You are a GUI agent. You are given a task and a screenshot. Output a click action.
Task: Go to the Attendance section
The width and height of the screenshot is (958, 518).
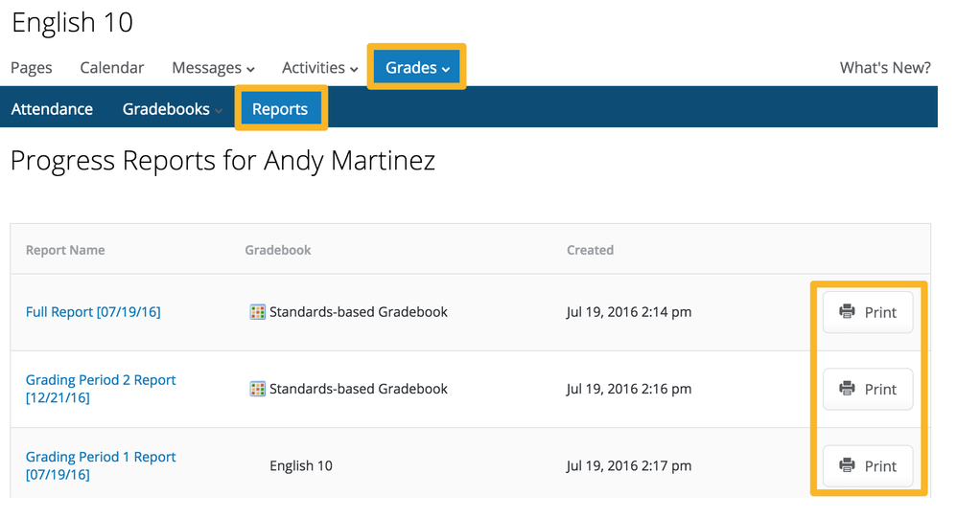52,109
